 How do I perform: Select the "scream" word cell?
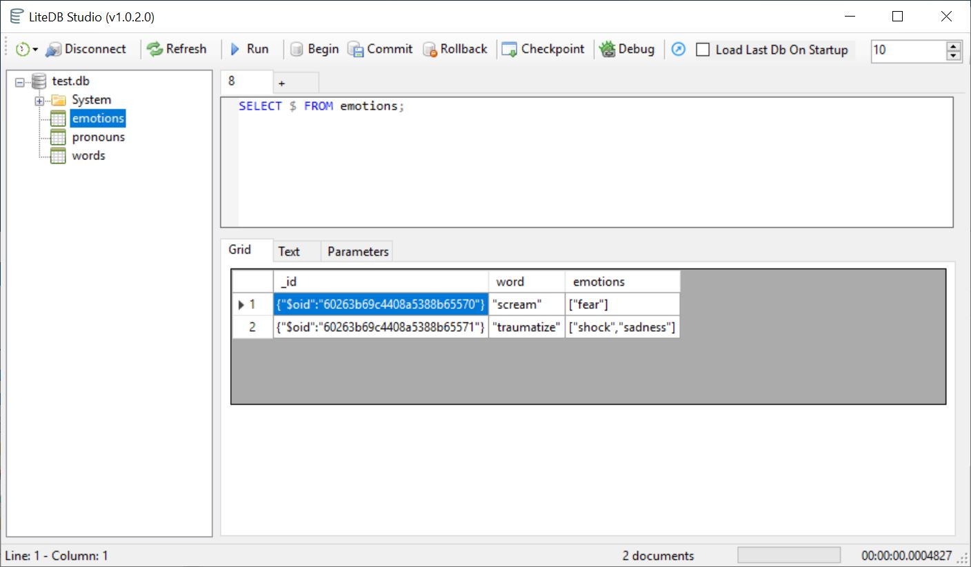pos(527,304)
